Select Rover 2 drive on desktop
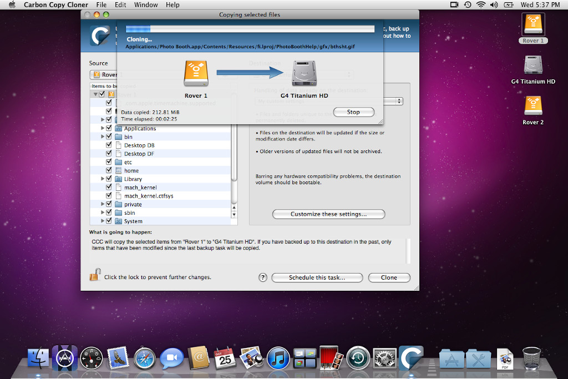 [533, 110]
